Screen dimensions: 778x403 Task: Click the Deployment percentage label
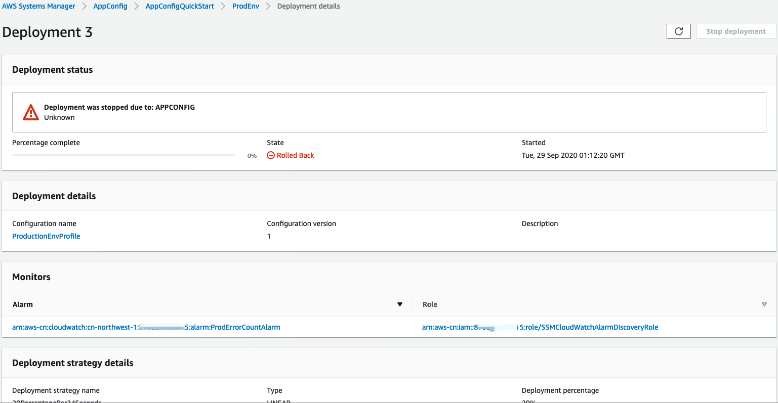[x=560, y=390]
